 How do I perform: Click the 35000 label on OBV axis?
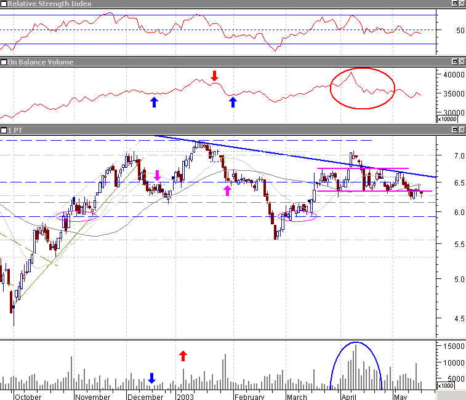[x=454, y=94]
